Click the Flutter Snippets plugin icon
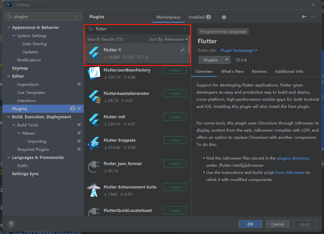 [94, 144]
